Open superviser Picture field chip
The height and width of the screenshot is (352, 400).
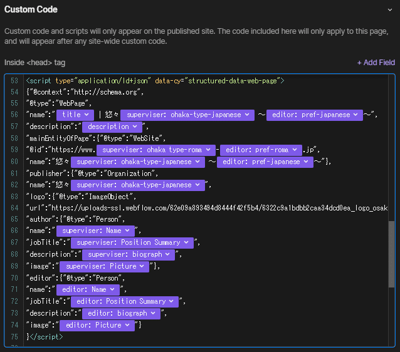pos(104,266)
